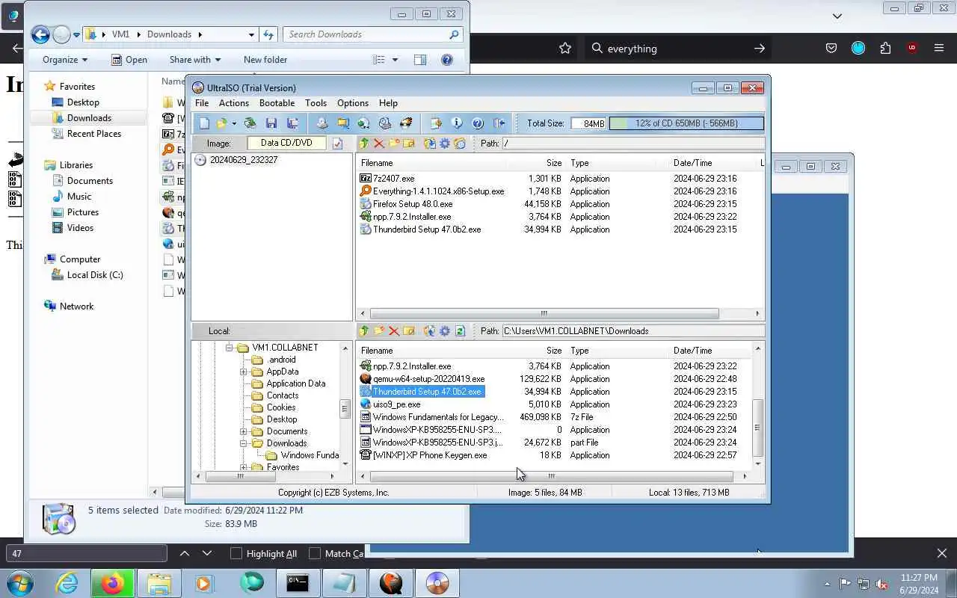The image size is (957, 598).
Task: Open the UltraISO Actions menu
Action: pyautogui.click(x=233, y=103)
